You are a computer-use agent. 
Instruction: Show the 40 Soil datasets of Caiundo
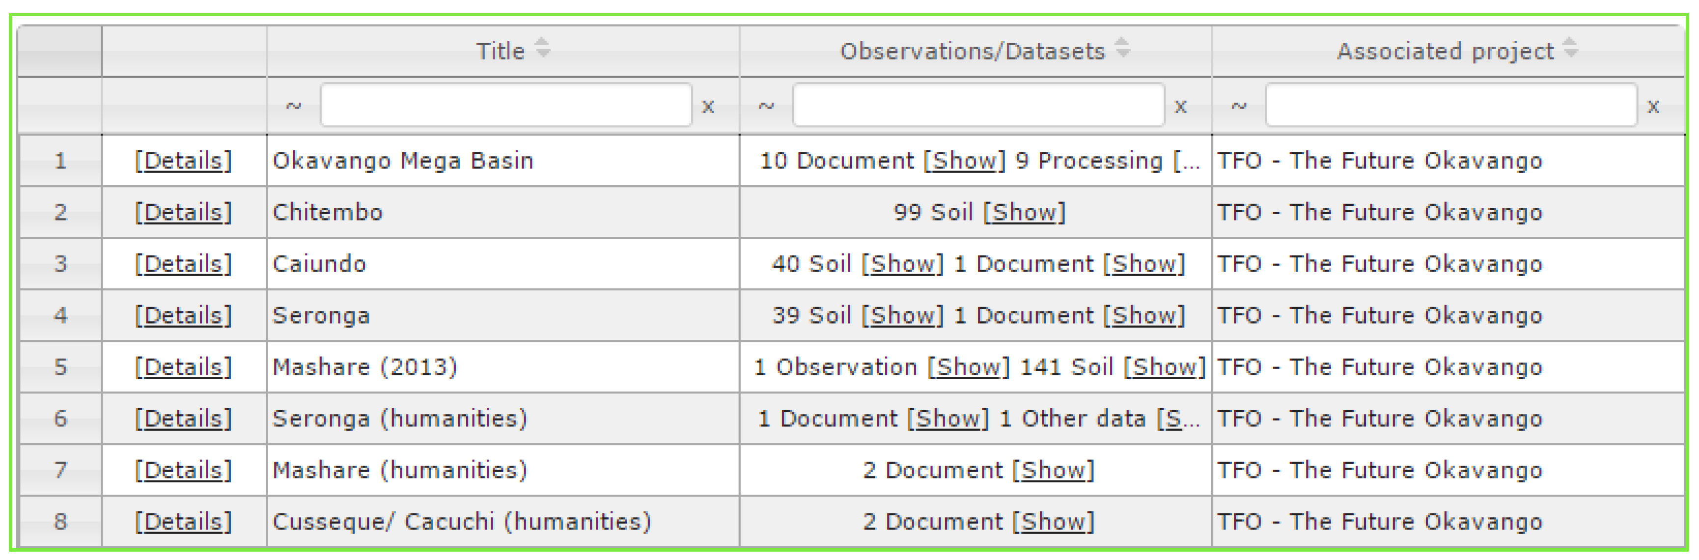point(903,264)
